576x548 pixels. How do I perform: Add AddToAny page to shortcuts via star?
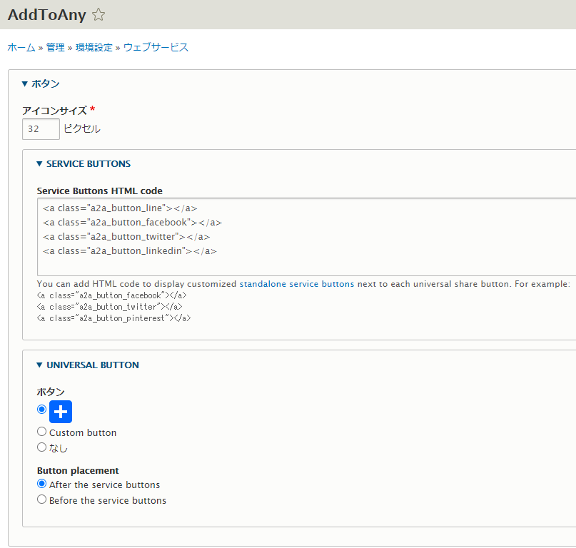pyautogui.click(x=98, y=15)
